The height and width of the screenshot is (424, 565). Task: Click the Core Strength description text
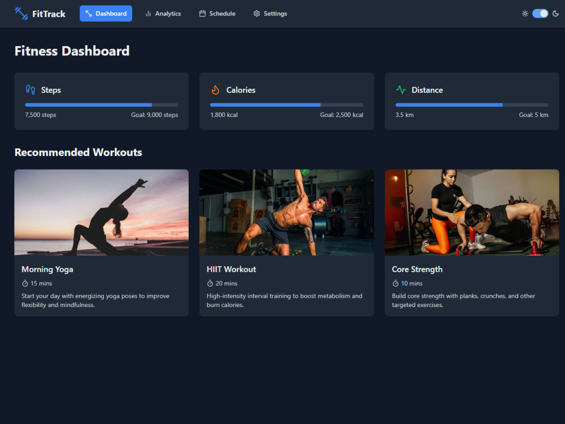coord(463,300)
